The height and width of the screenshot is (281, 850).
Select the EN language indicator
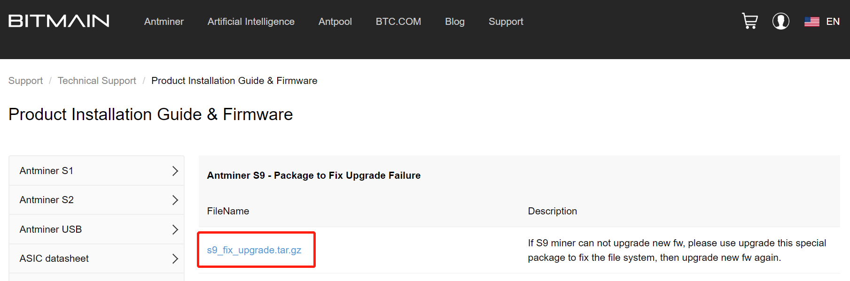pos(833,22)
